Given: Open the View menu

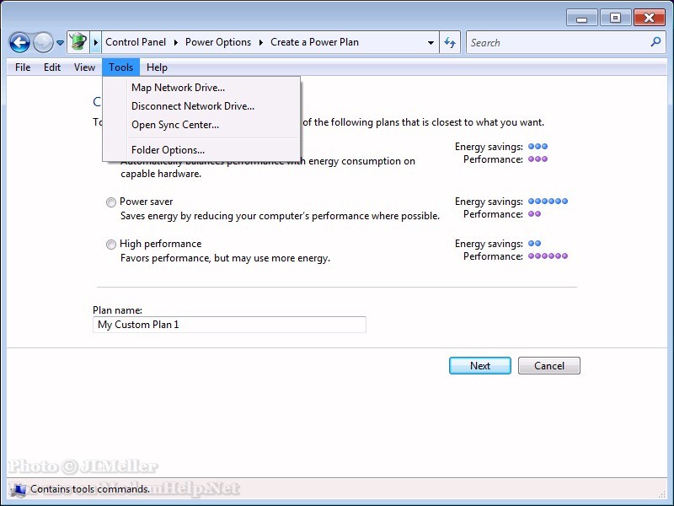Looking at the screenshot, I should [84, 67].
